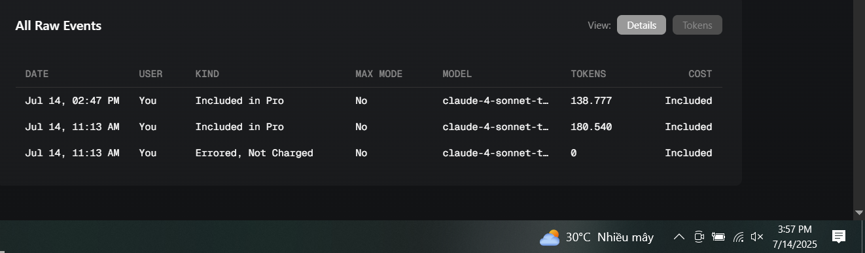Click the MODEL column header
Viewport: 865px width, 253px height.
457,74
